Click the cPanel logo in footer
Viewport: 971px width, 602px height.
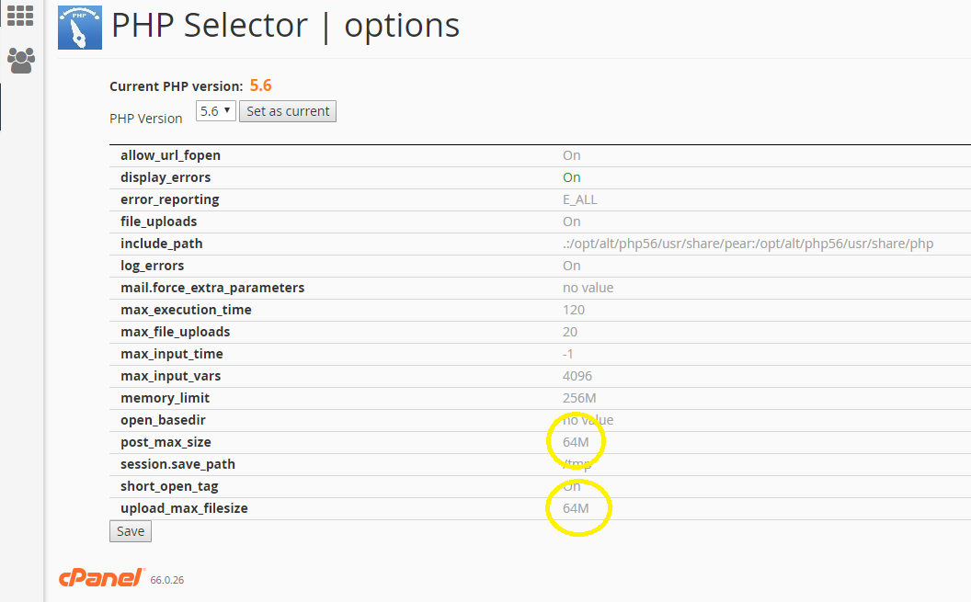point(102,577)
